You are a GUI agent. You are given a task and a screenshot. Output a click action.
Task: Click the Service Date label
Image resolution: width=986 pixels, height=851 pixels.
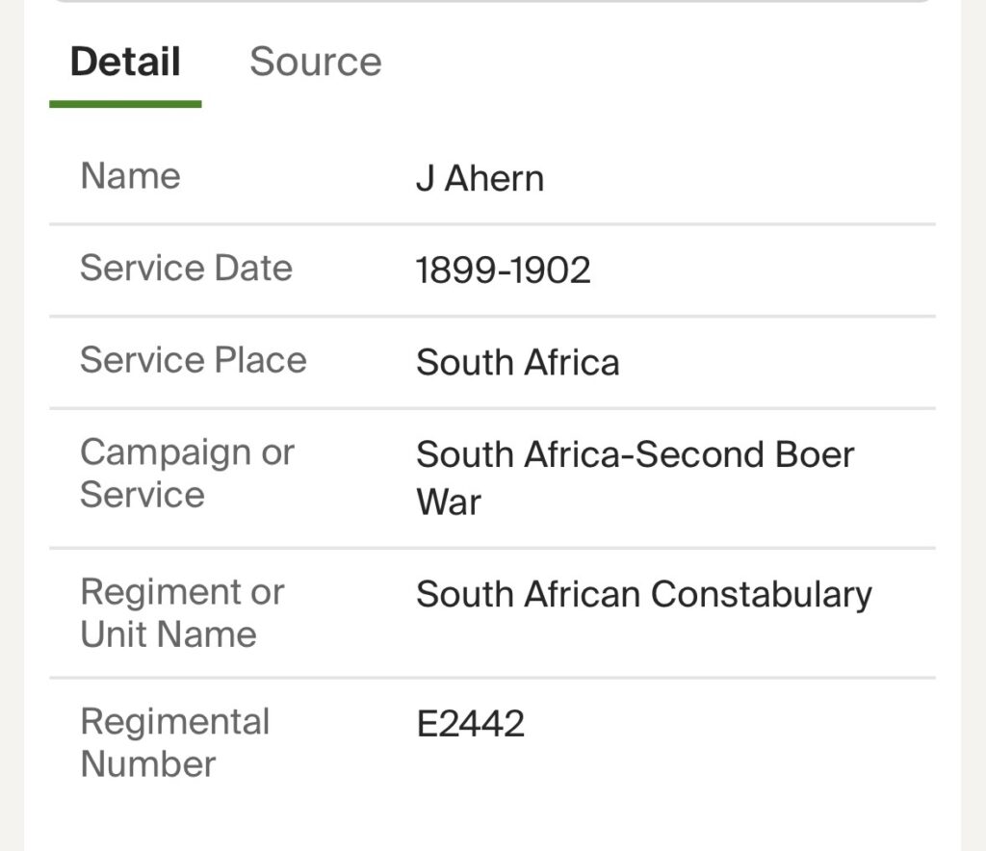[186, 268]
